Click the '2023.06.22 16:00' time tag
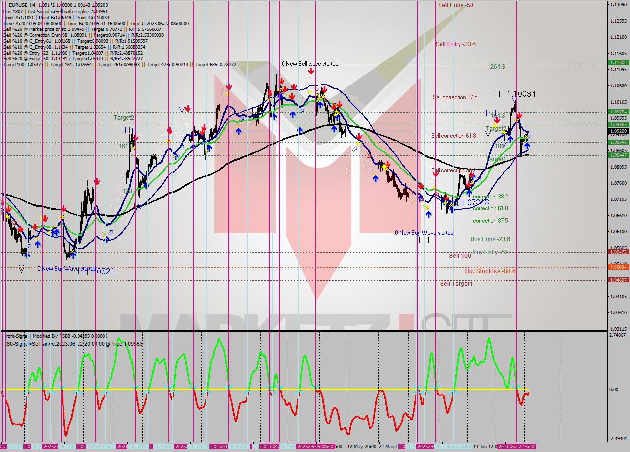This screenshot has width=630, height=452. point(516,447)
